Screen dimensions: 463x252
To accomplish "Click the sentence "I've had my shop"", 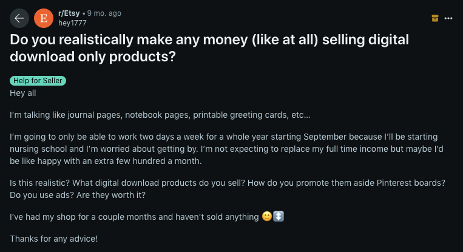I will [135, 217].
